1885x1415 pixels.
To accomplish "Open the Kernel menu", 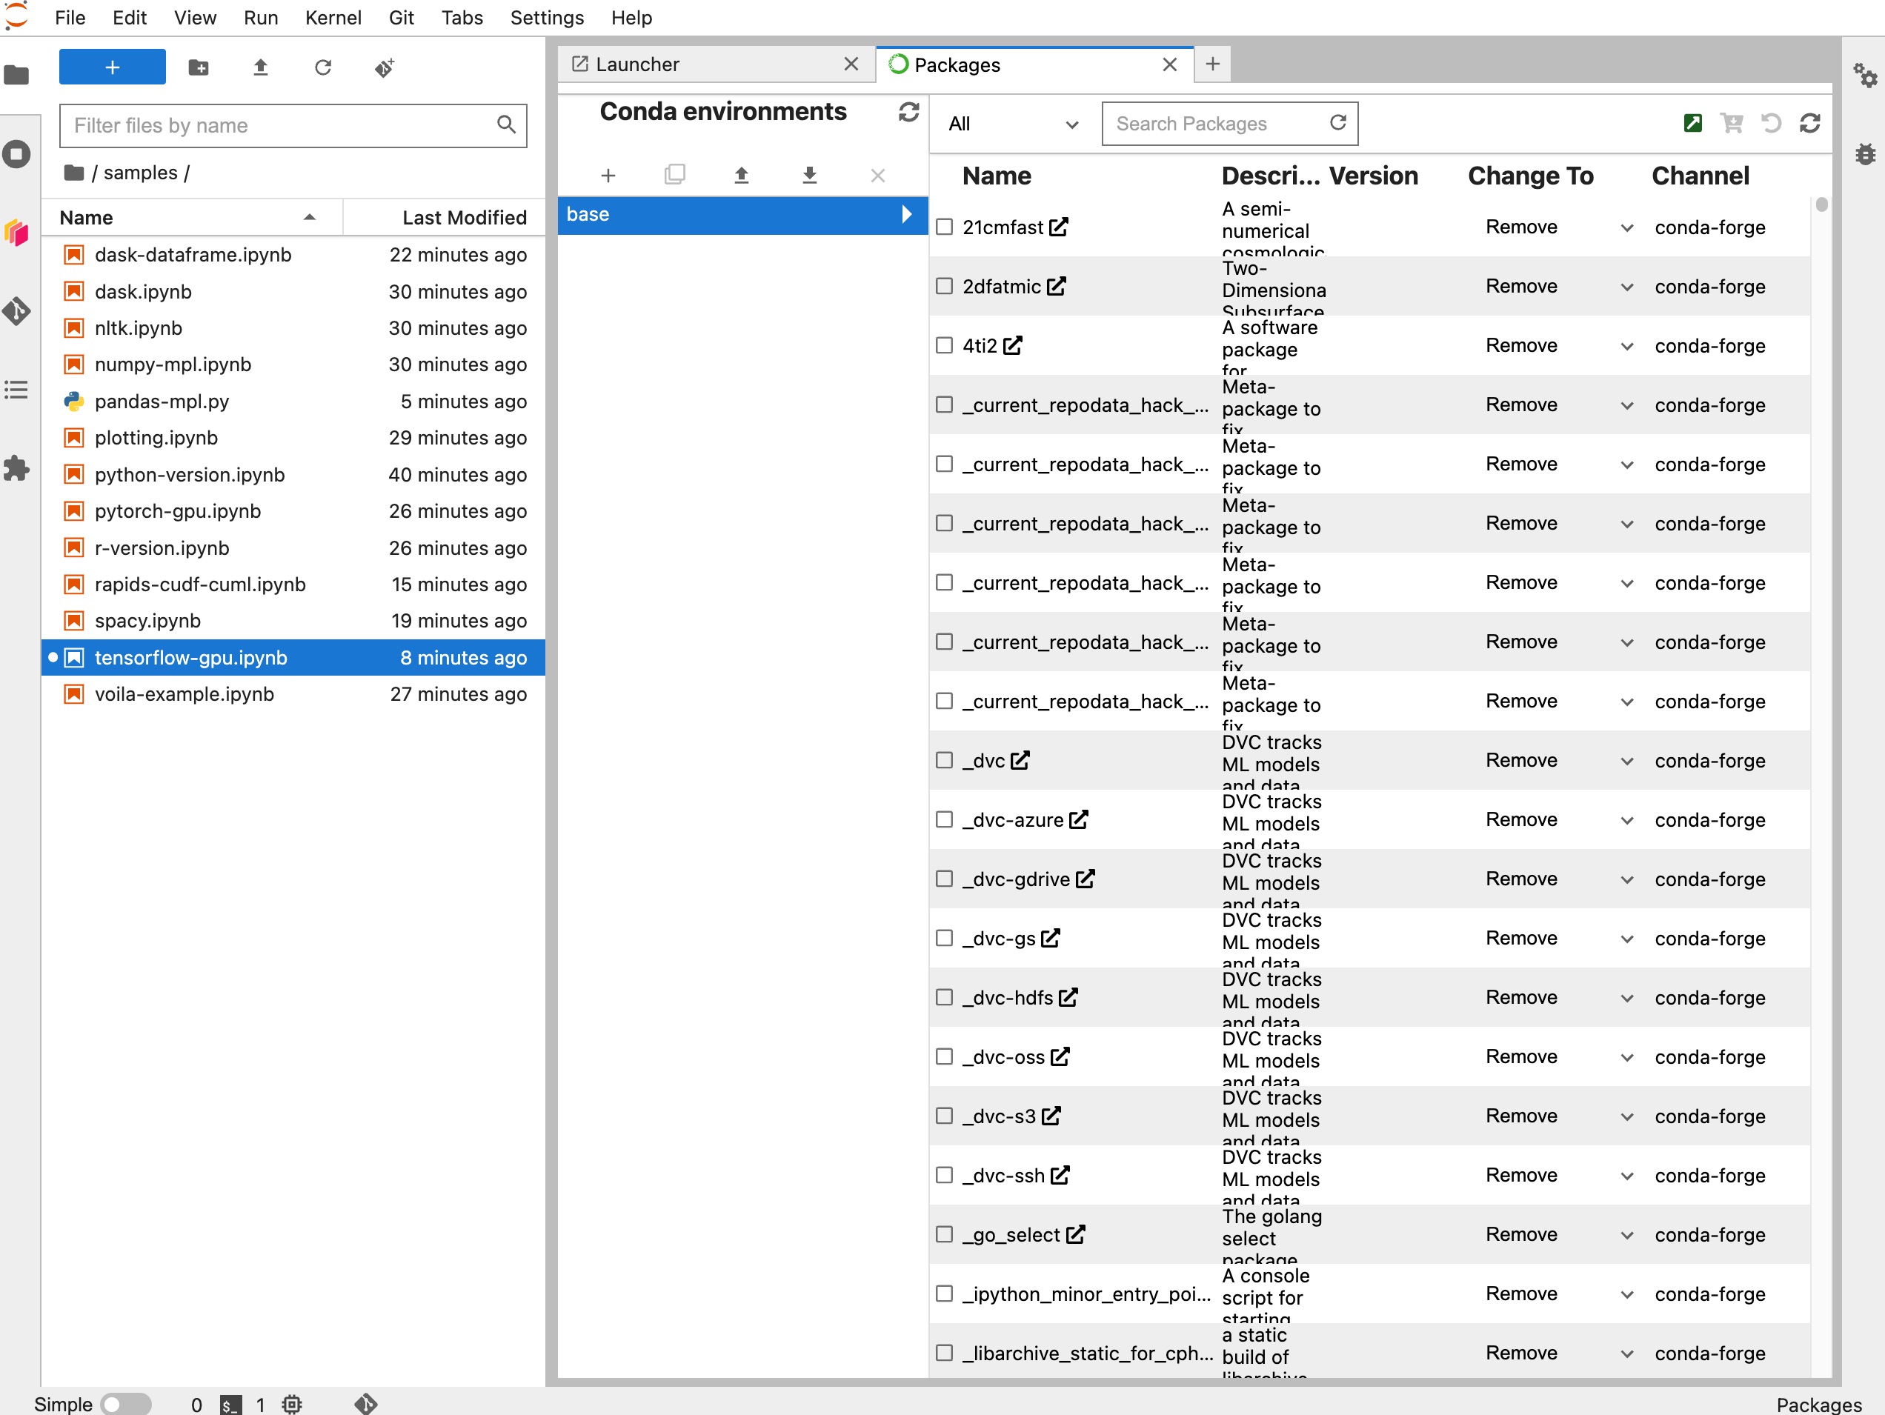I will [333, 17].
